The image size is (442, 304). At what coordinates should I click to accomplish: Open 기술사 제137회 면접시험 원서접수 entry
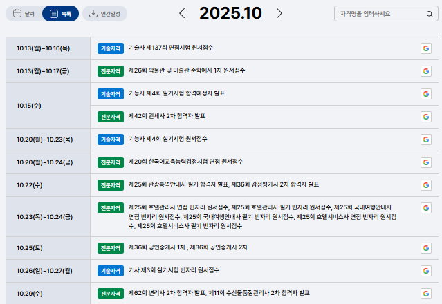pyautogui.click(x=171, y=48)
